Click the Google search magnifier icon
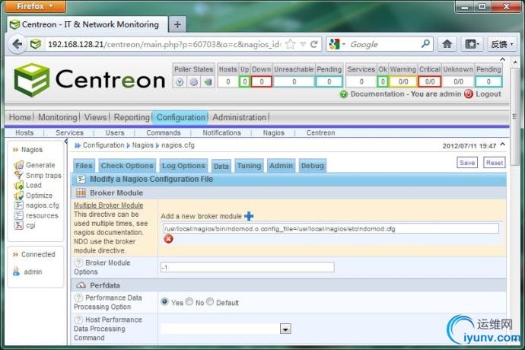 425,44
